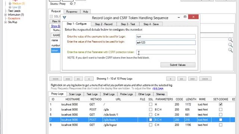Expand the Information (1) tree node
Viewport: 239px width, 134px height.
(6, 15)
